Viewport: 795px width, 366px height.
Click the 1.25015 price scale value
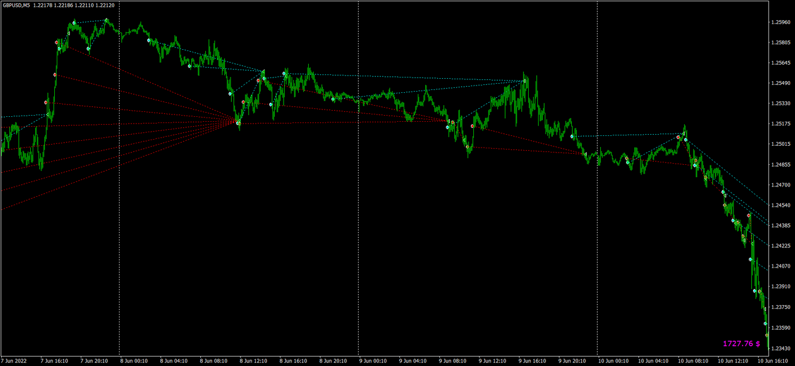coord(781,145)
